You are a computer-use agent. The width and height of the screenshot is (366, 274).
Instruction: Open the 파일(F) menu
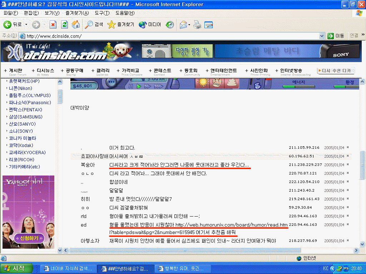(11, 13)
